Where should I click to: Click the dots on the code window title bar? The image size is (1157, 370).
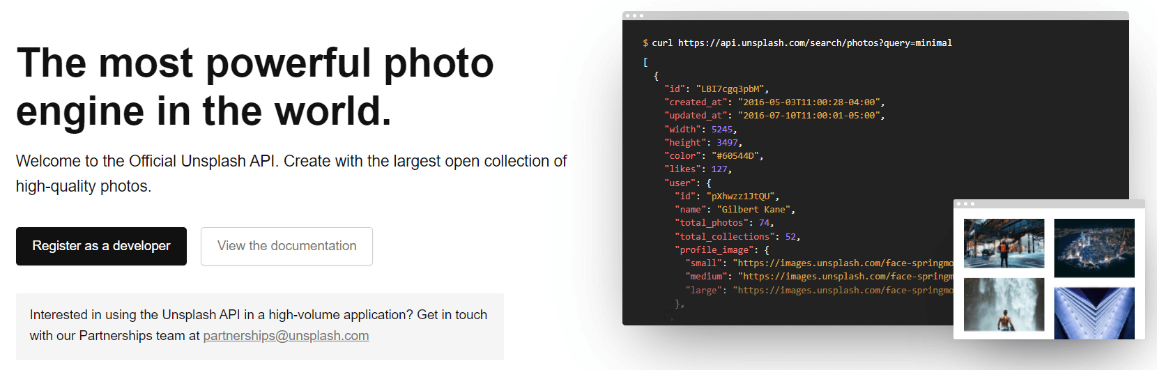(634, 15)
